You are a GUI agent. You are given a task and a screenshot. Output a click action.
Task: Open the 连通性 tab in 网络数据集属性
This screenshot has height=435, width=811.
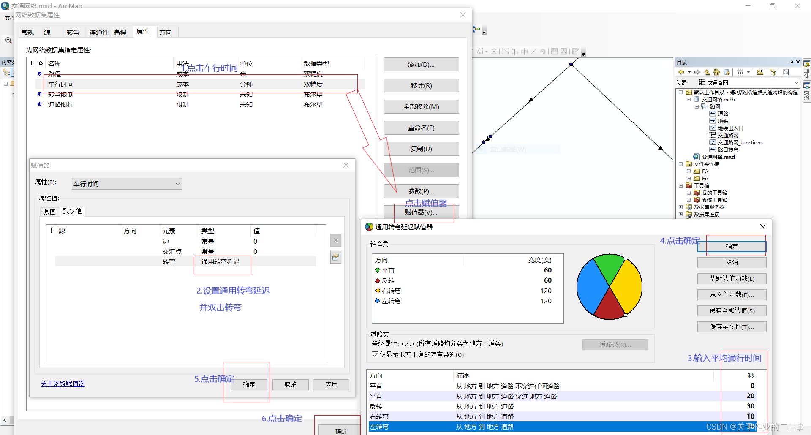98,32
